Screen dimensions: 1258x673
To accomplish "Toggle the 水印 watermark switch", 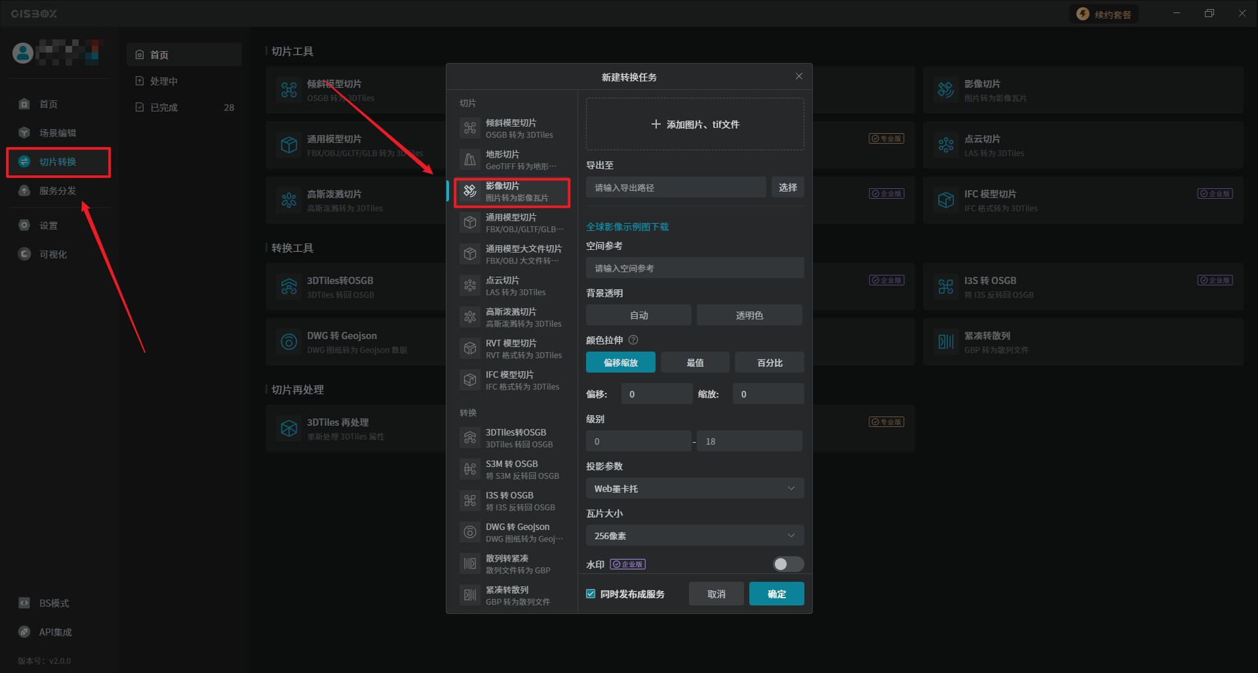I will (x=787, y=564).
